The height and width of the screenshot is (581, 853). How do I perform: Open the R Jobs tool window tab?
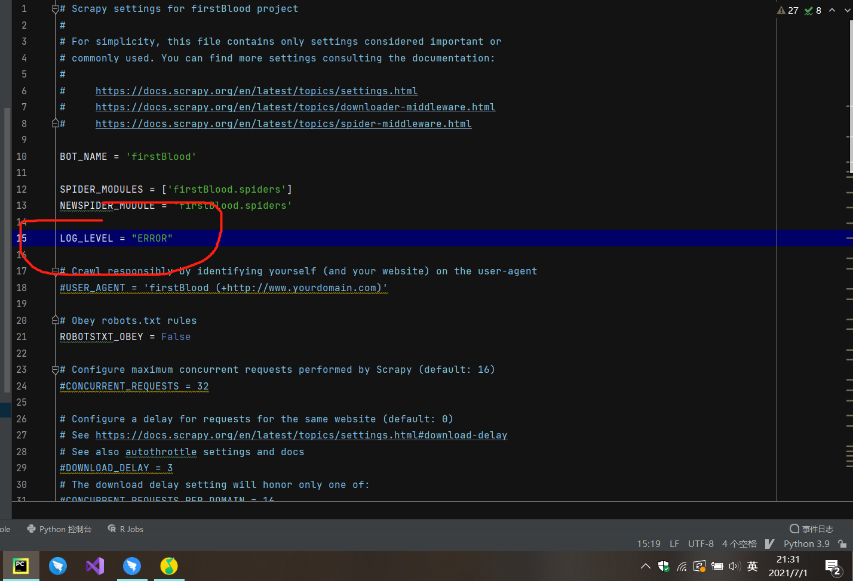125,529
